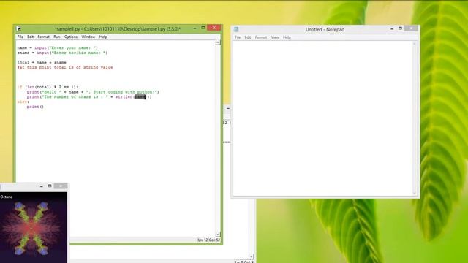This screenshot has height=263, width=468.
Task: Open the Format menu in Notepad
Action: 261,37
